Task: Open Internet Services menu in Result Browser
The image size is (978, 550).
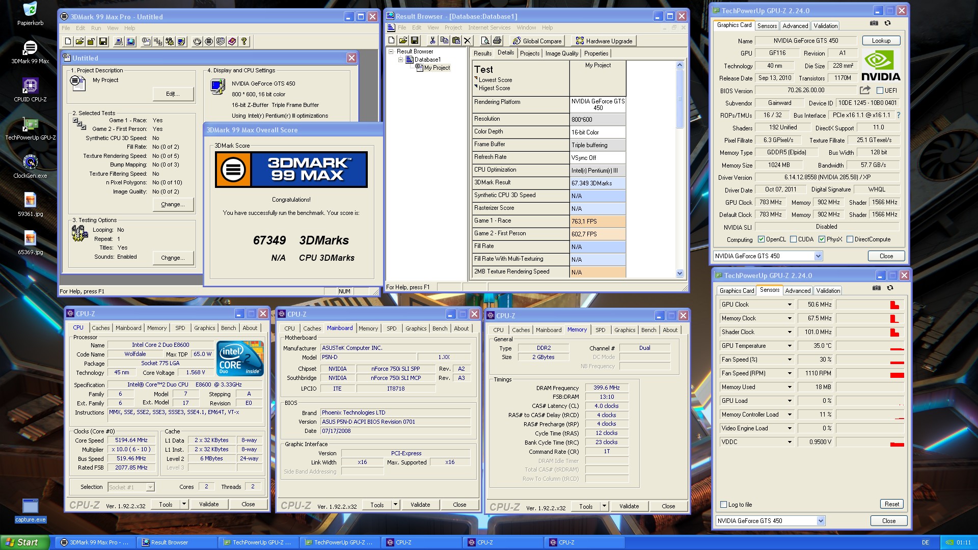Action: [489, 28]
